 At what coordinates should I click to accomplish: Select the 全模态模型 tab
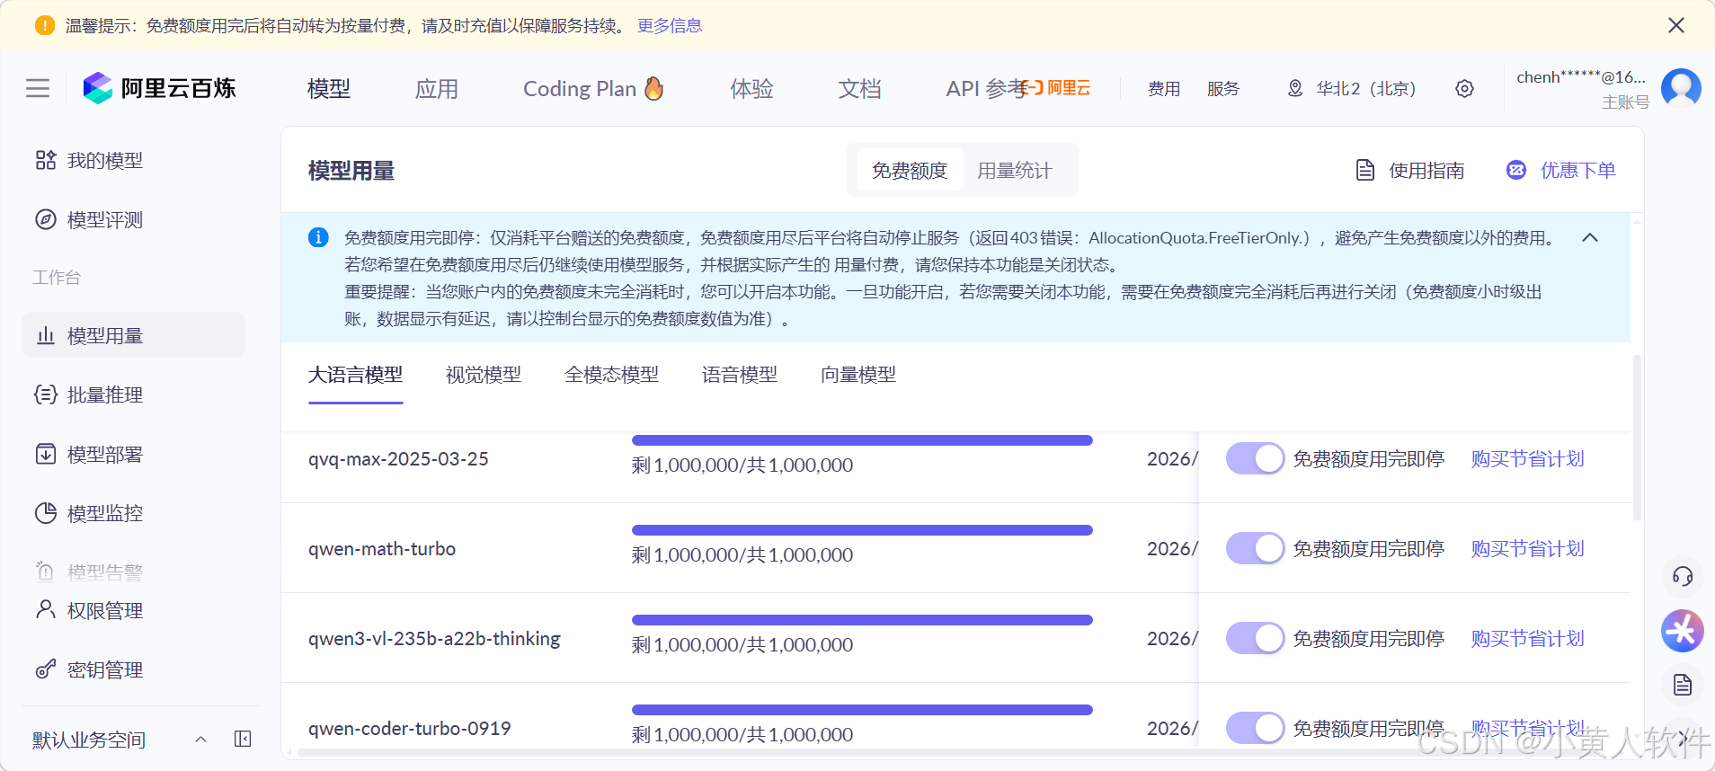point(611,374)
